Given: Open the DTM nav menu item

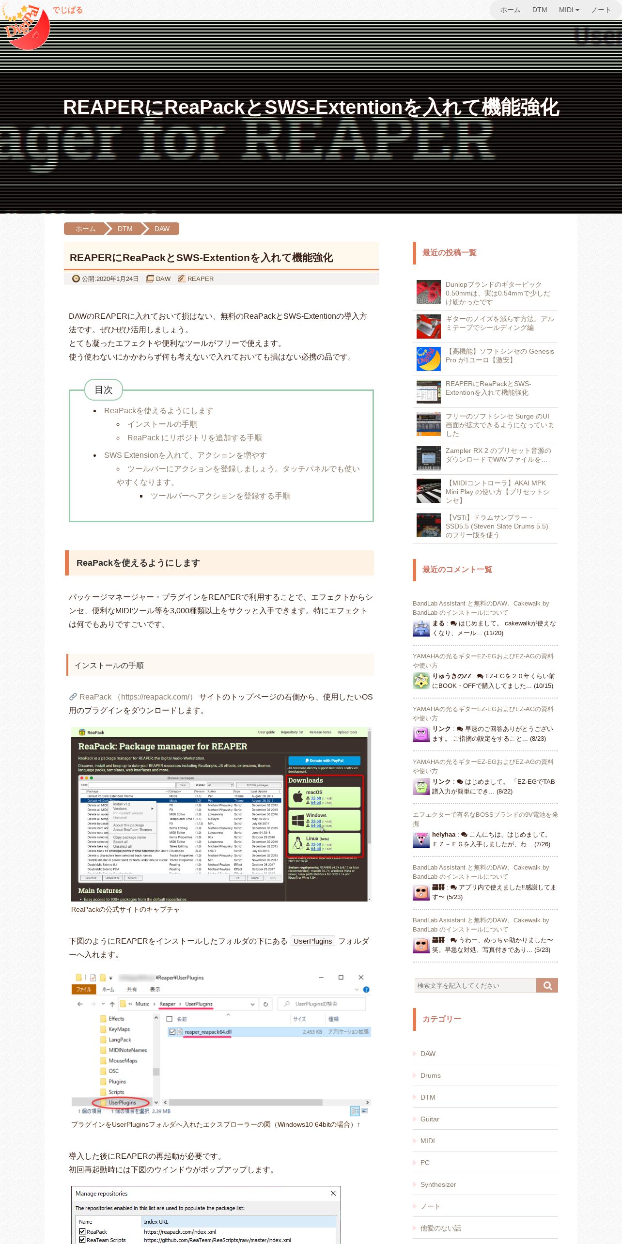Looking at the screenshot, I should 540,10.
